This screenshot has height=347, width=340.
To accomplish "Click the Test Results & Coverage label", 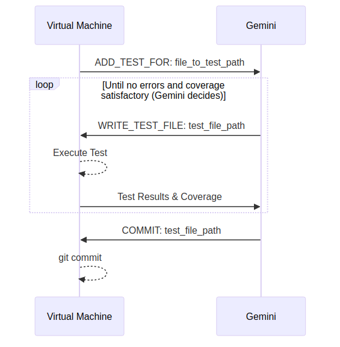I will [170, 196].
